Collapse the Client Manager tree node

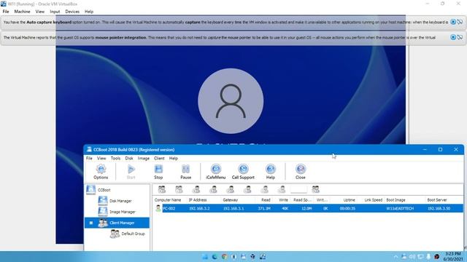[x=91, y=223]
